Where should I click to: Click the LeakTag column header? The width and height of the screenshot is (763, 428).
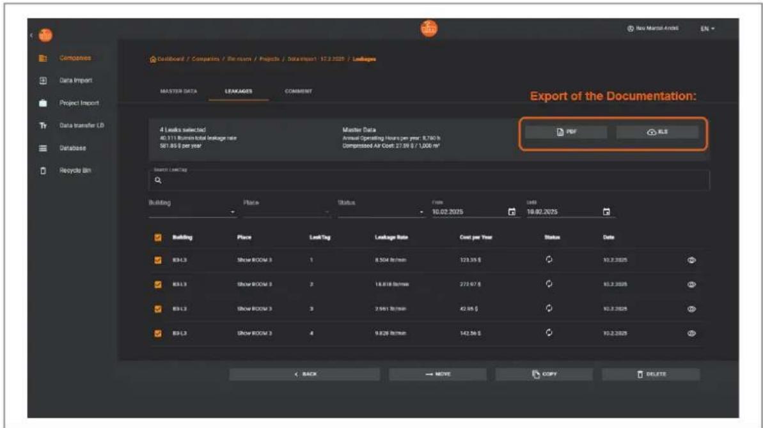[320, 238]
